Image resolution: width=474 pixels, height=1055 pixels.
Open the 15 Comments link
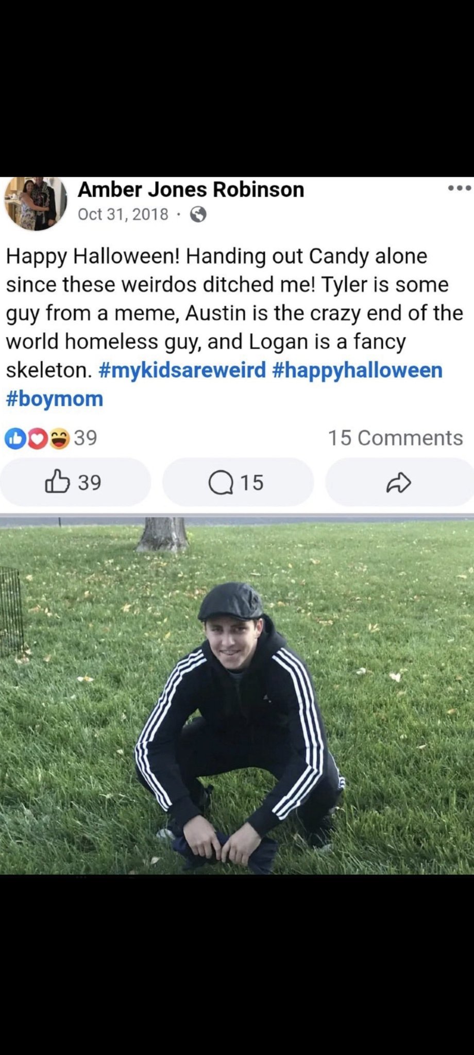click(395, 438)
